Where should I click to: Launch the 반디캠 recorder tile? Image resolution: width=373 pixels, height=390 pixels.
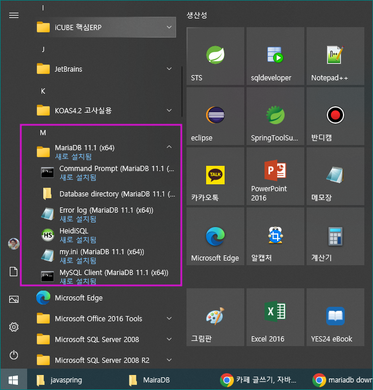pos(335,116)
